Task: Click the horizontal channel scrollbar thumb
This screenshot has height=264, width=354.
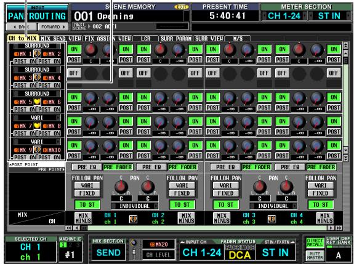Action: pos(84,228)
